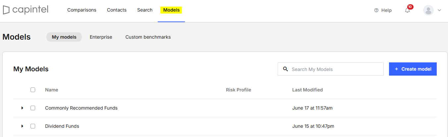This screenshot has width=448, height=137.
Task: Check the Commonly Recommended Funds checkbox
Action: 33,108
